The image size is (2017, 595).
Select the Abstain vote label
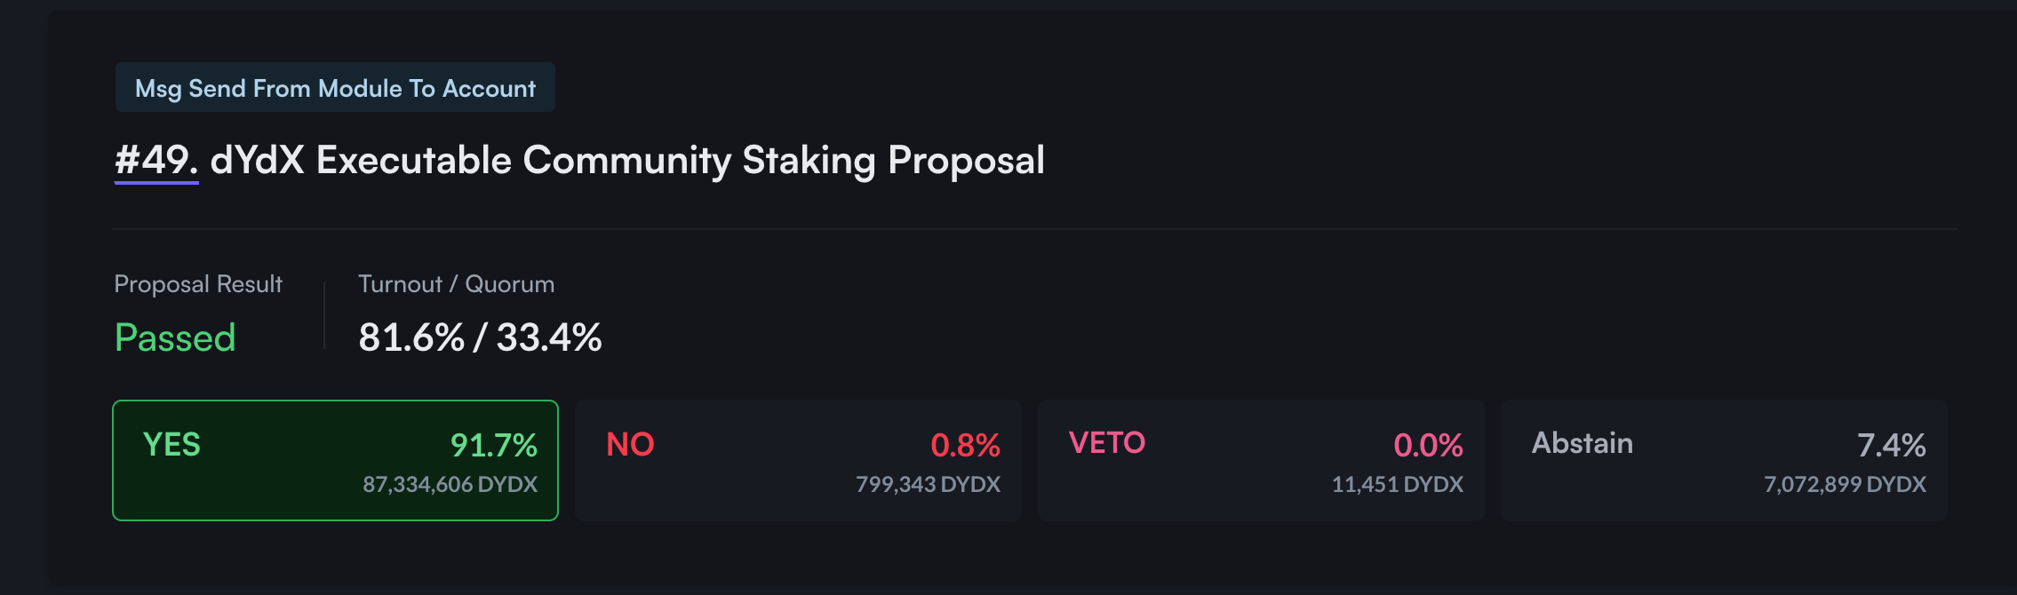click(1582, 443)
